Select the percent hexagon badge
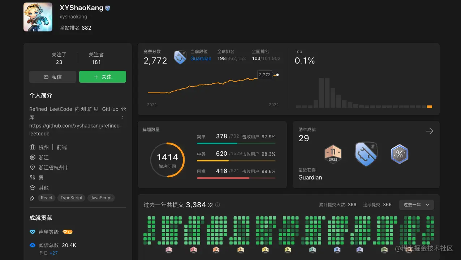Image resolution: width=461 pixels, height=260 pixels. (399, 154)
